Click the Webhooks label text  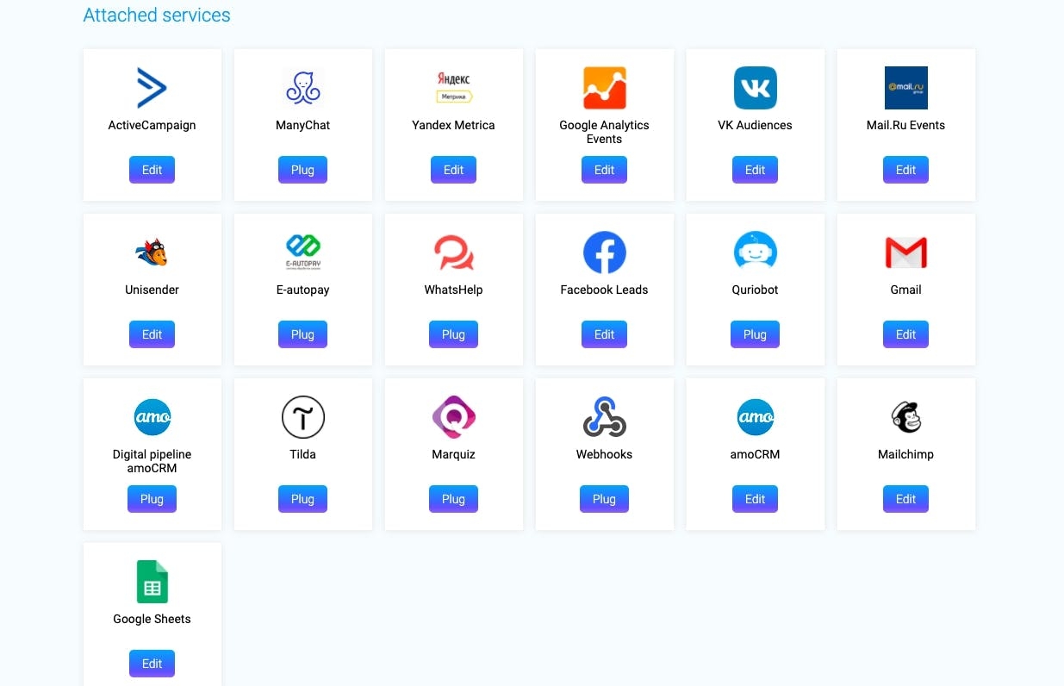coord(604,454)
